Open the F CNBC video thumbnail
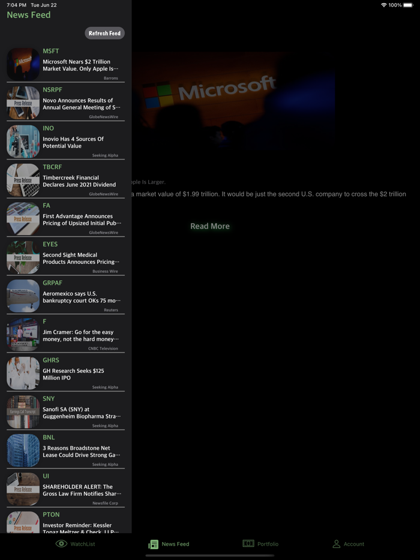The image size is (420, 560). click(x=23, y=335)
